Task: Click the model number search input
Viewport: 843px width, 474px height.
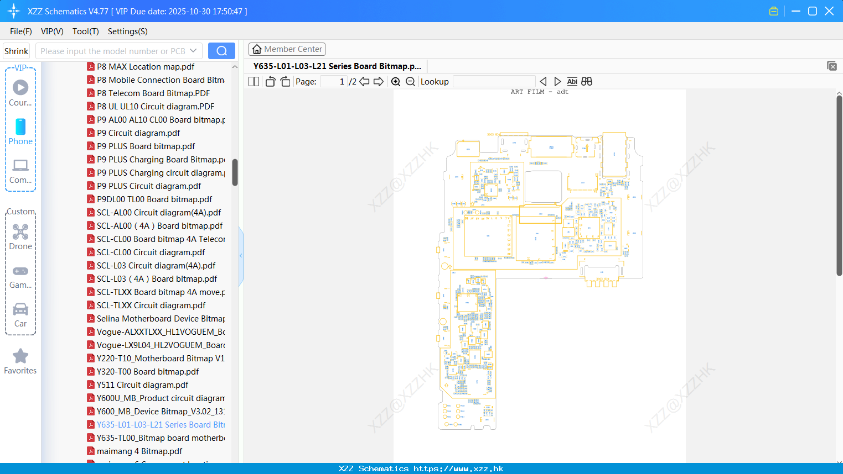Action: [x=113, y=51]
